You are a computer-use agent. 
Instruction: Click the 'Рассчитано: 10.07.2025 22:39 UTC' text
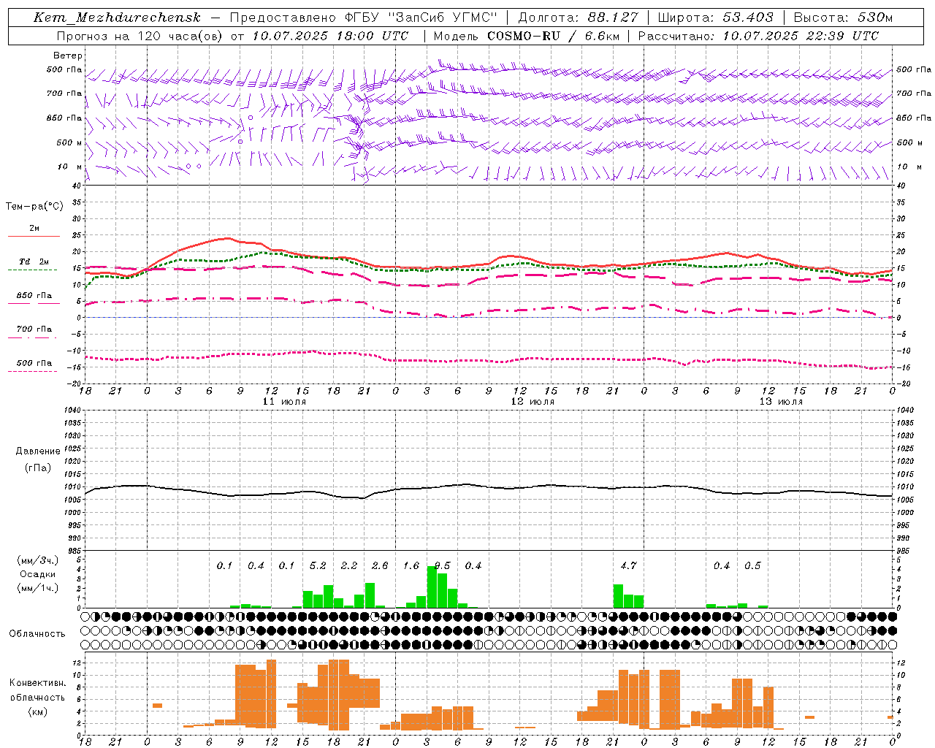point(758,36)
